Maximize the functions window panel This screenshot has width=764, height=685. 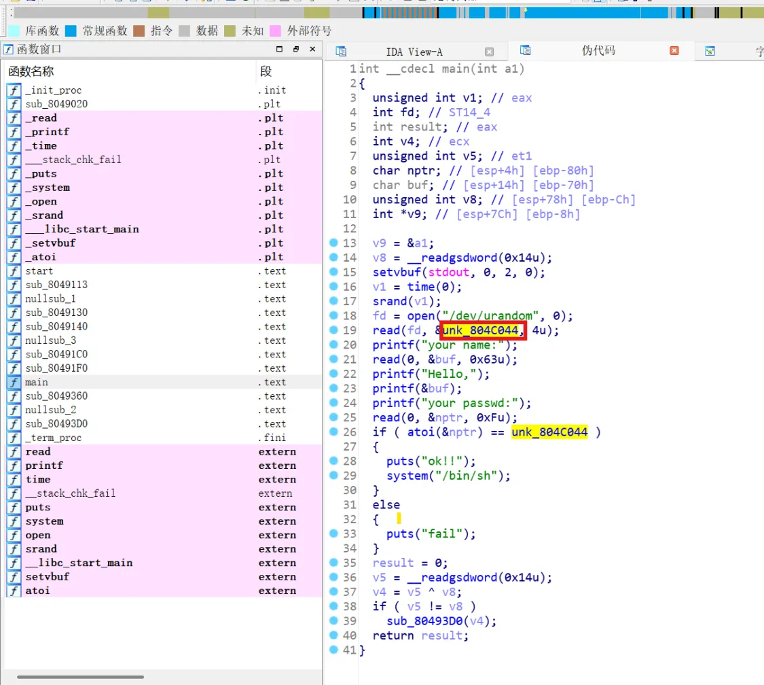coord(279,49)
